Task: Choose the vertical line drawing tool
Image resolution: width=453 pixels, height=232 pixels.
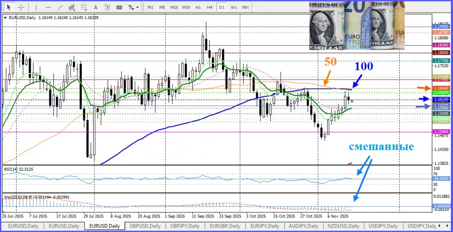Action: 36,7
